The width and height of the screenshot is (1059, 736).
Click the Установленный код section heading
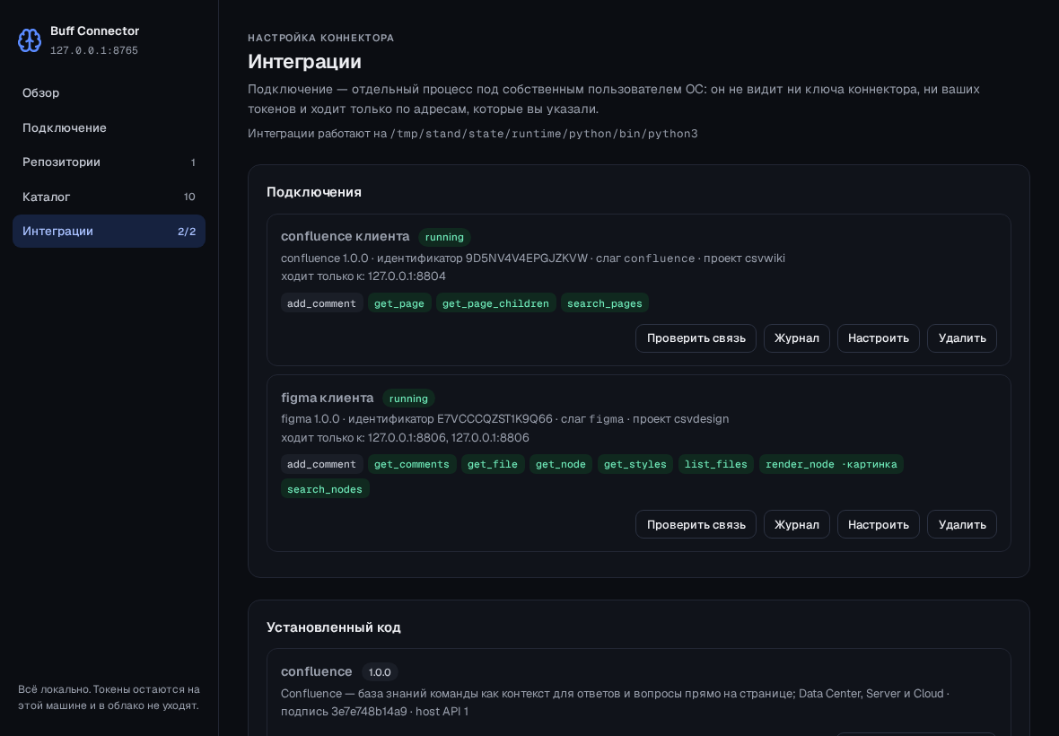[x=334, y=627]
